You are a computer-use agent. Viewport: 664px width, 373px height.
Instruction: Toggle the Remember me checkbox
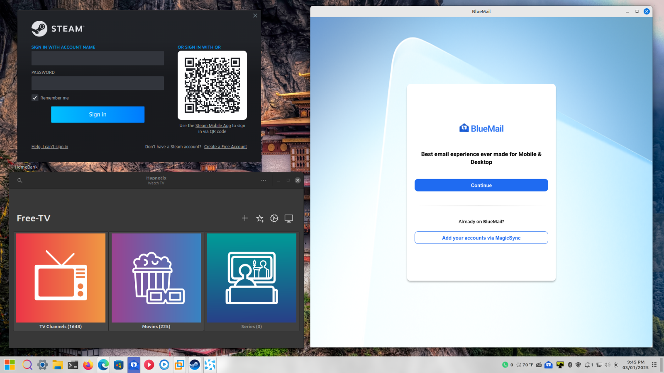pos(35,98)
